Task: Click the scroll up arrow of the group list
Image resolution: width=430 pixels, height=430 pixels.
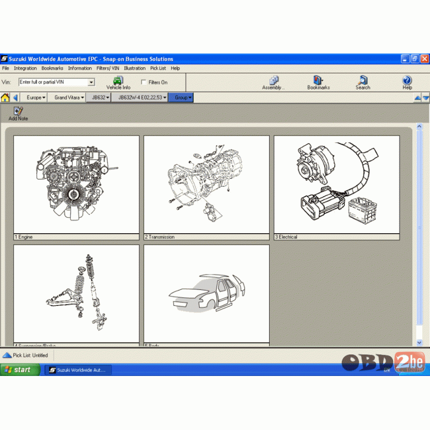Action: 419,126
